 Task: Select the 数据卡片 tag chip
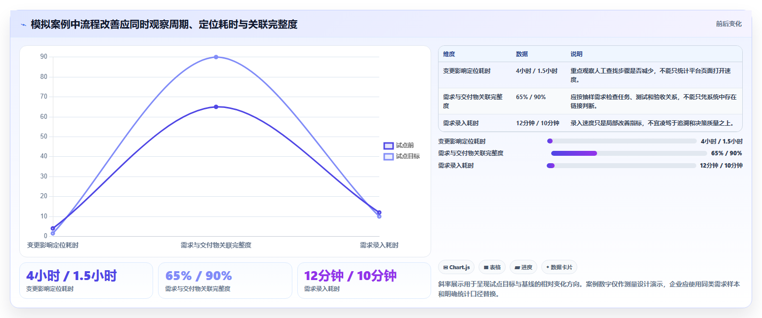coord(559,267)
